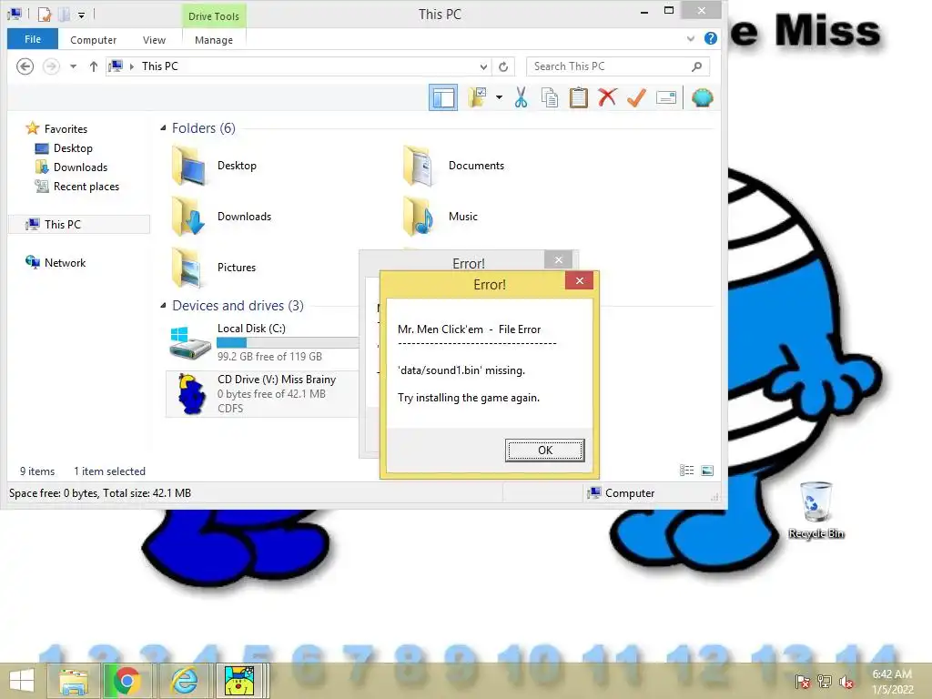The height and width of the screenshot is (699, 932).
Task: Collapse the Devices and drives (3) group
Action: click(x=163, y=306)
